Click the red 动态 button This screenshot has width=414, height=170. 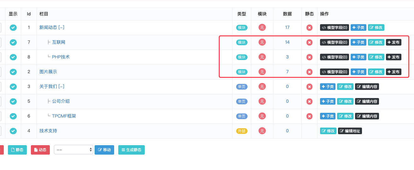point(40,150)
